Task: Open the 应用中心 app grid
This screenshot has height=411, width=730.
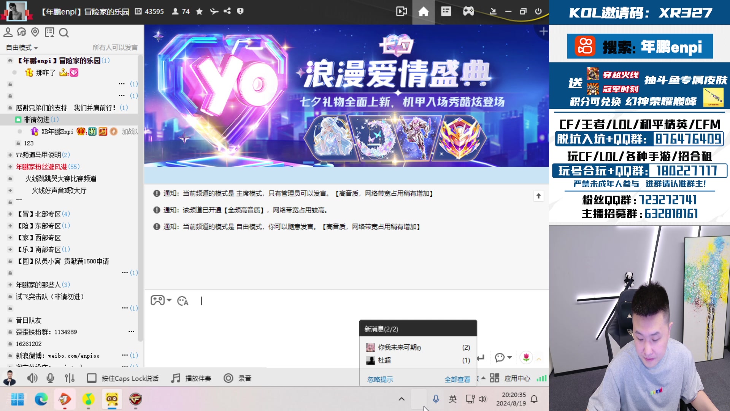Action: click(x=509, y=378)
